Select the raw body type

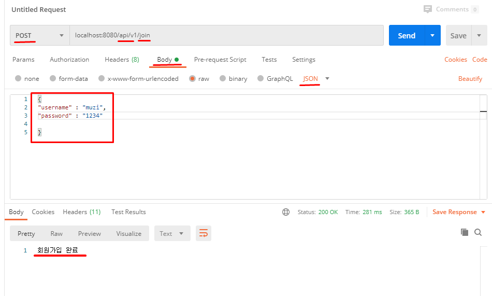[192, 78]
